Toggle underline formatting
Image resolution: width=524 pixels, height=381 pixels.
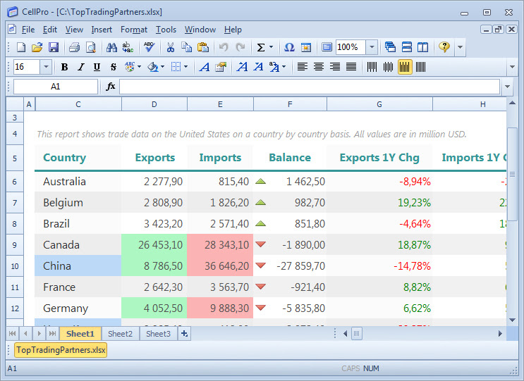97,67
